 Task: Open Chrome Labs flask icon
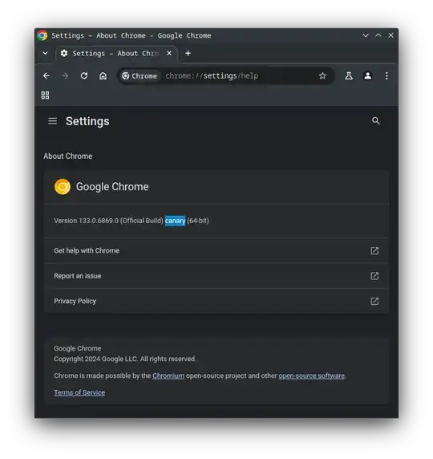349,76
